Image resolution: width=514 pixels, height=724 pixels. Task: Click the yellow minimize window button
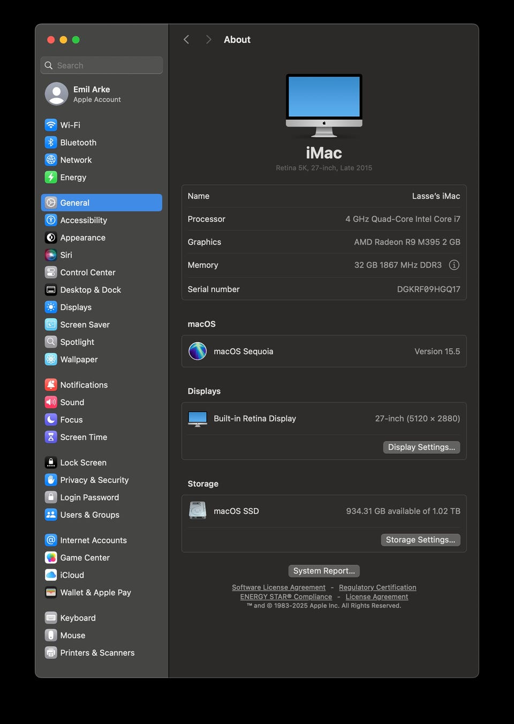tap(63, 40)
